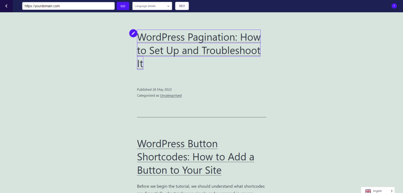Click the purple GO button
Viewport: 403px width, 193px height.
coord(123,6)
